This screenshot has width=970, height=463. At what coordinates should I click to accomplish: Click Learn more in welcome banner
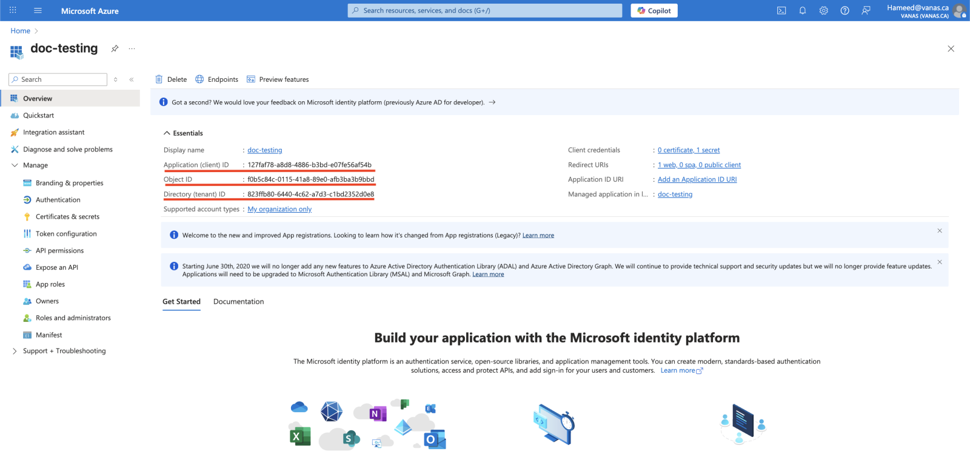click(538, 235)
